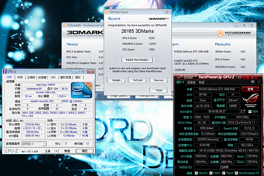Screen dimensions: 264x176
Task: Click the driver version field 10.18.13.6881 WHQL
Action: 229,150
